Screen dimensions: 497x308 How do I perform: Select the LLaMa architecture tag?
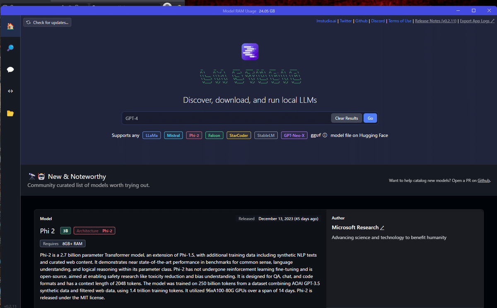[x=152, y=135]
